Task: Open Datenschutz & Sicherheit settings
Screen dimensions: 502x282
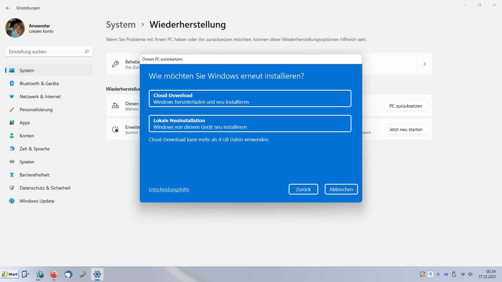Action: (x=49, y=188)
